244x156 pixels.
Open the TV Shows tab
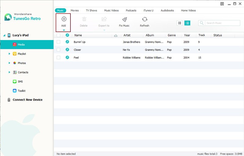91,10
